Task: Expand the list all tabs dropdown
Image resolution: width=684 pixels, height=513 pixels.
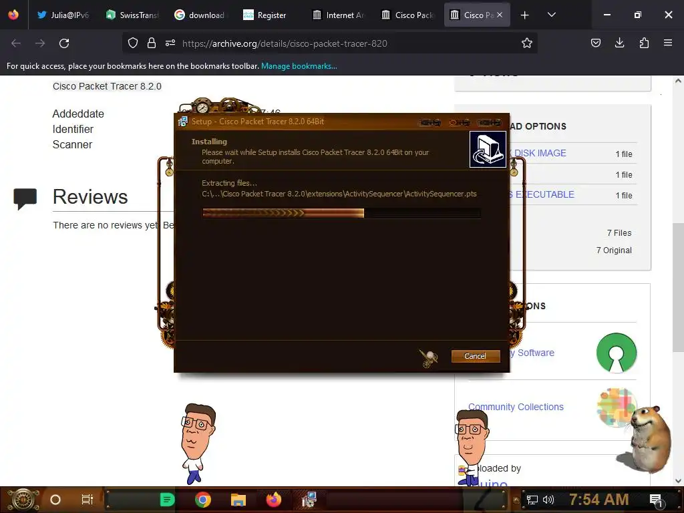Action: click(551, 15)
